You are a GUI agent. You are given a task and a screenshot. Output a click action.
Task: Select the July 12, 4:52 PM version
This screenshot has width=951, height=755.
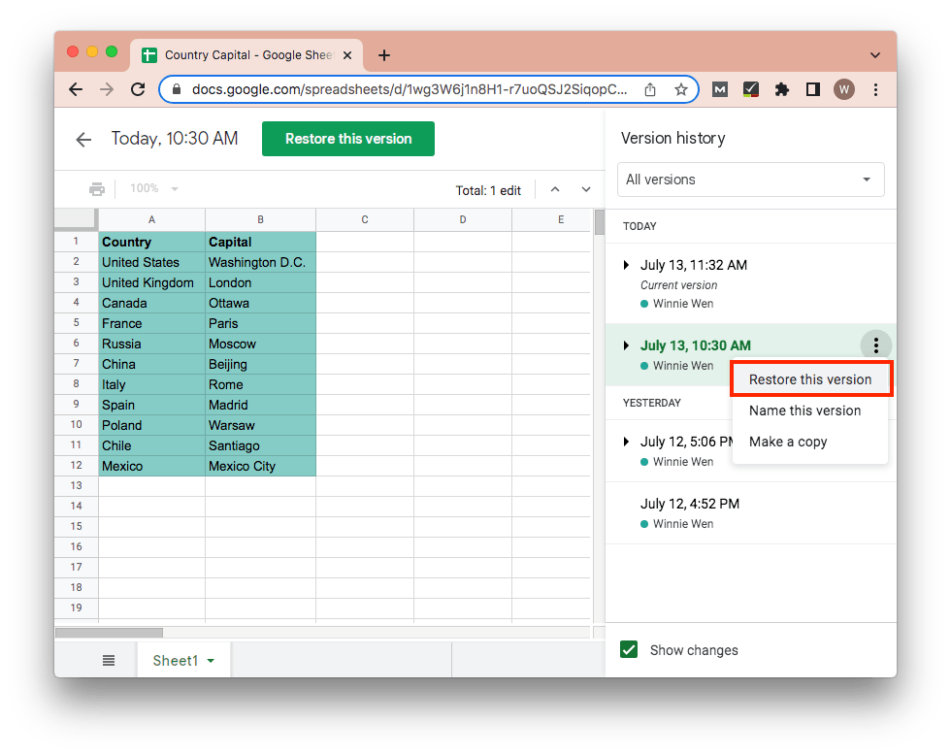pos(690,504)
